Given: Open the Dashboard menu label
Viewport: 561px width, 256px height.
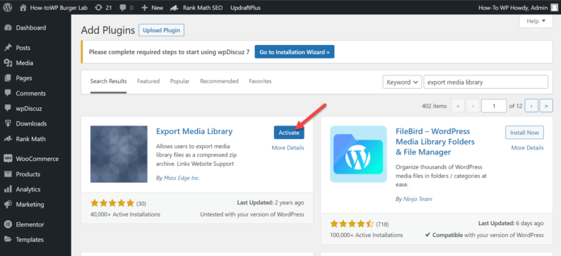Looking at the screenshot, I should point(31,28).
